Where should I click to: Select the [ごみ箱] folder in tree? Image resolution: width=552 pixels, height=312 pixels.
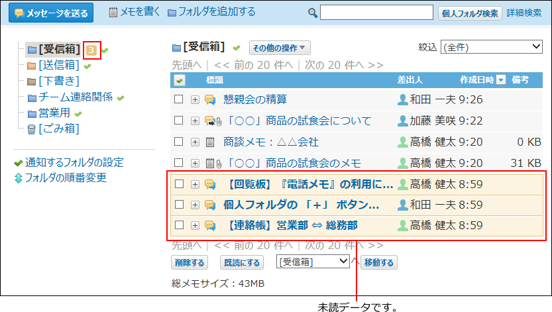pyautogui.click(x=59, y=129)
